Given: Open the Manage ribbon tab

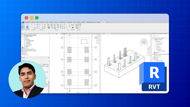Looking at the screenshot, I should pyautogui.click(x=79, y=22).
